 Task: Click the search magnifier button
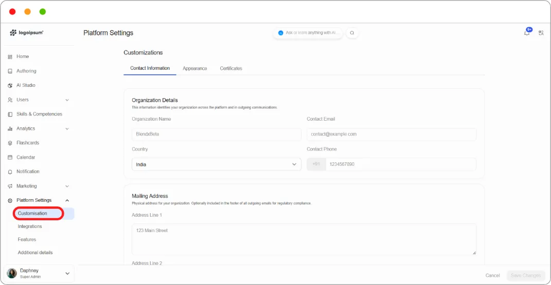tap(352, 33)
